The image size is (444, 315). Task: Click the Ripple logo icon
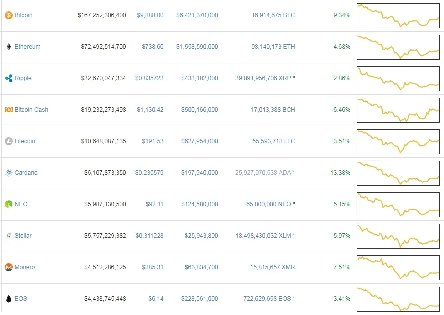9,78
